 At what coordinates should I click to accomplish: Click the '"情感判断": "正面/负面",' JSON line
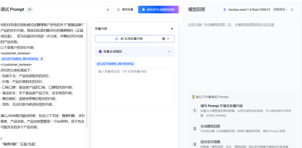pos(19,144)
